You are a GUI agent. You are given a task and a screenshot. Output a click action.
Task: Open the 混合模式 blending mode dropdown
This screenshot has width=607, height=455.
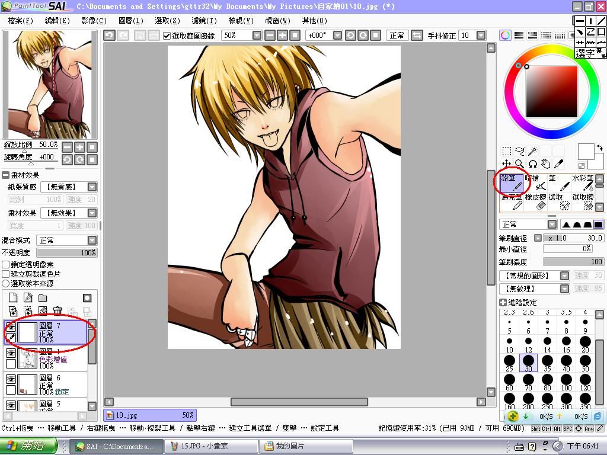[x=92, y=241]
